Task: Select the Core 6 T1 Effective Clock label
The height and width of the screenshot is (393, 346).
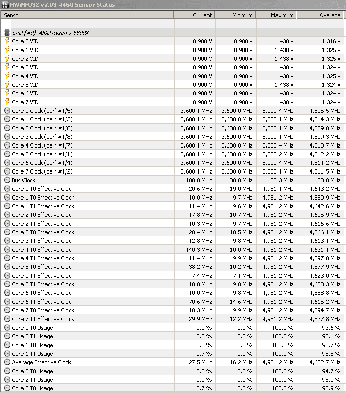Action: [43, 302]
